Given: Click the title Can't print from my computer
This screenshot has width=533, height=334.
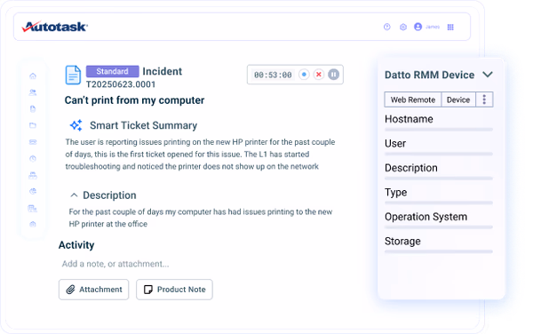Looking at the screenshot, I should pos(134,100).
